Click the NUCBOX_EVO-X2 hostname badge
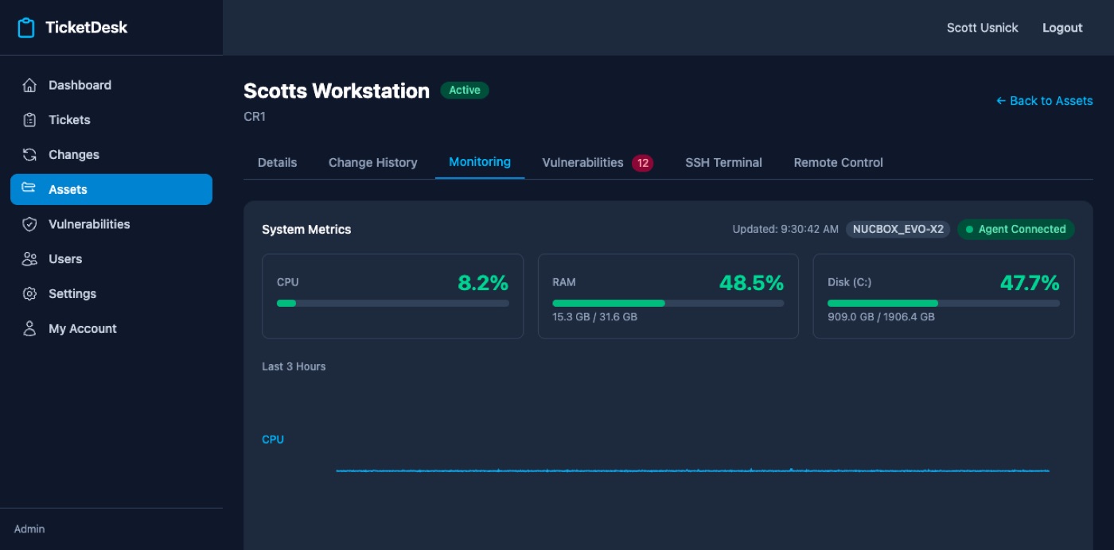The image size is (1114, 550). click(898, 229)
